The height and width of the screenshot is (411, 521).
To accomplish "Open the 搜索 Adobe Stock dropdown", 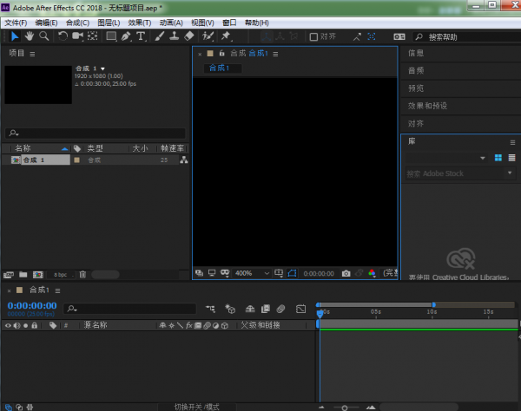I will click(509, 173).
